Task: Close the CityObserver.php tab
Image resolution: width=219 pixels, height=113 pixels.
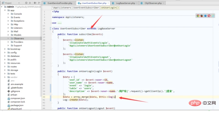Action: (163, 3)
